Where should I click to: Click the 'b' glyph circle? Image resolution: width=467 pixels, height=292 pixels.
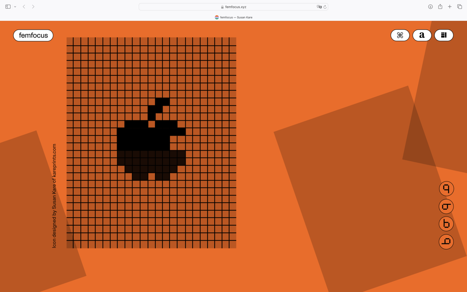(446, 224)
